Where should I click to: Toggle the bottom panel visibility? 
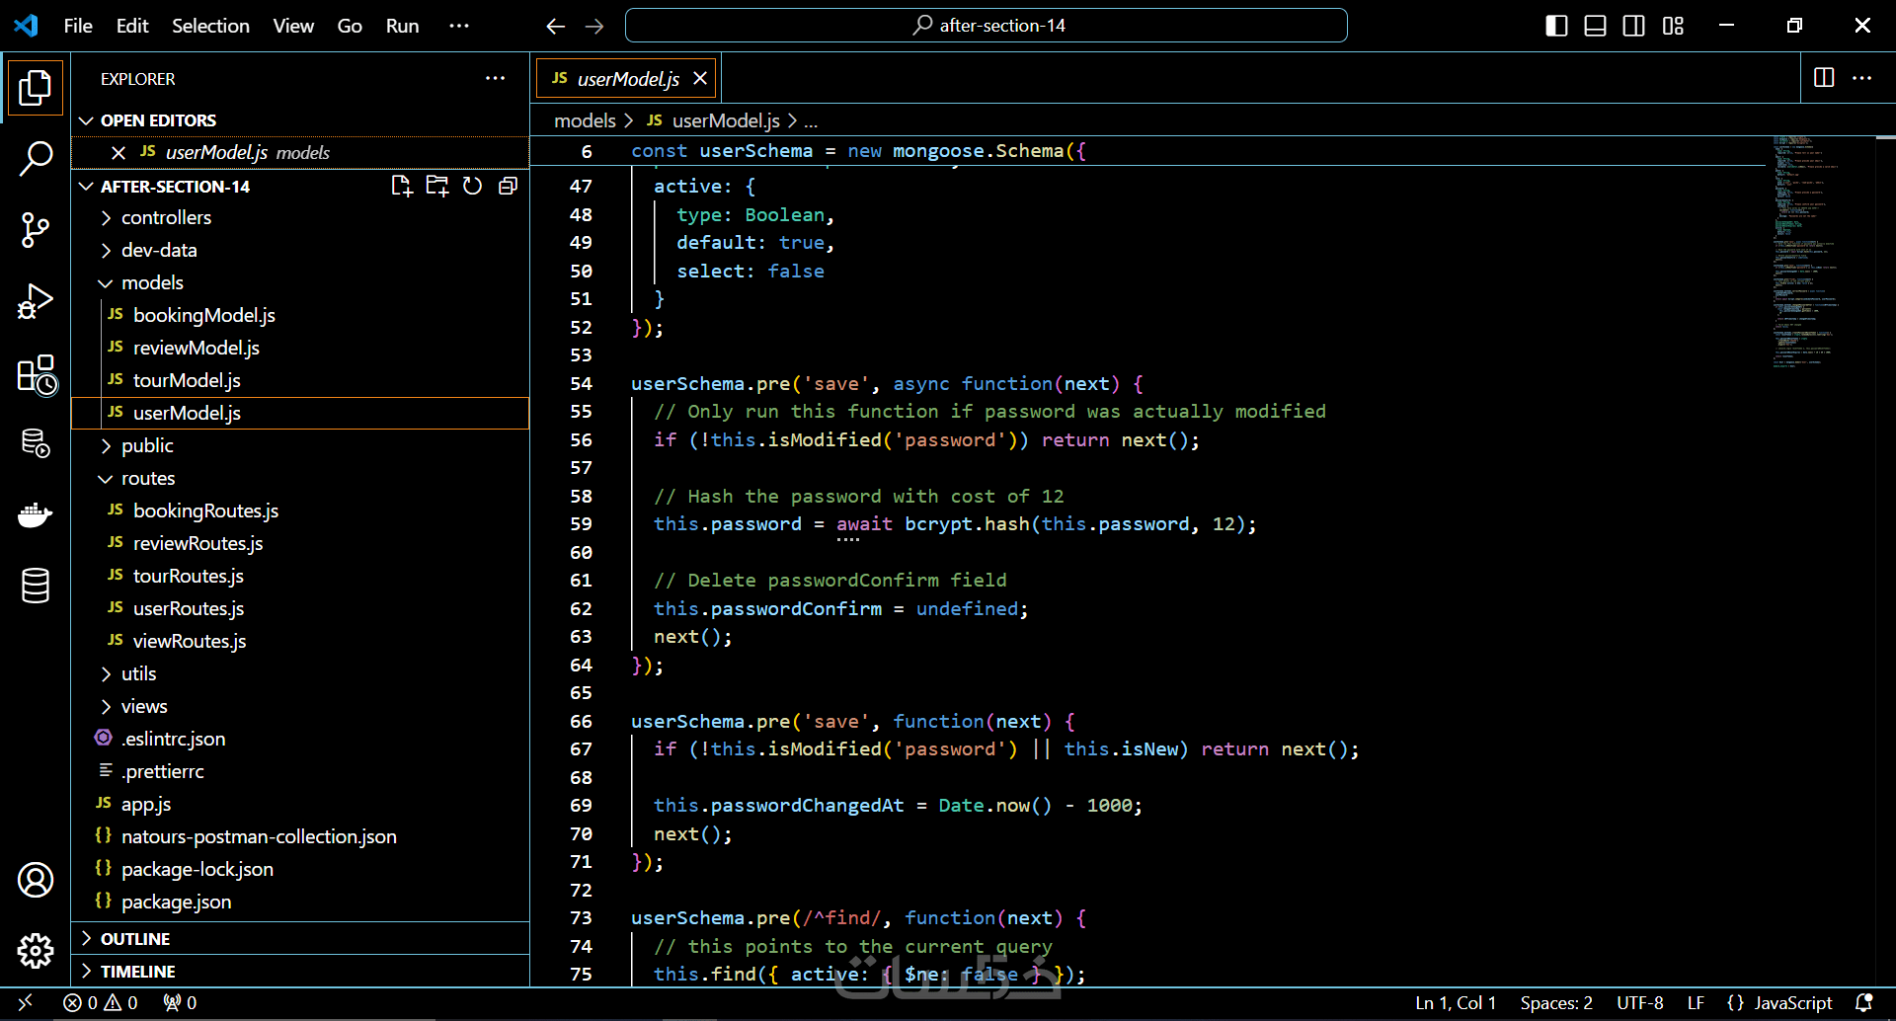(1595, 26)
